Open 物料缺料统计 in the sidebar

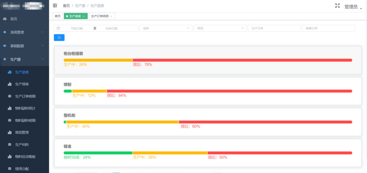25,108
